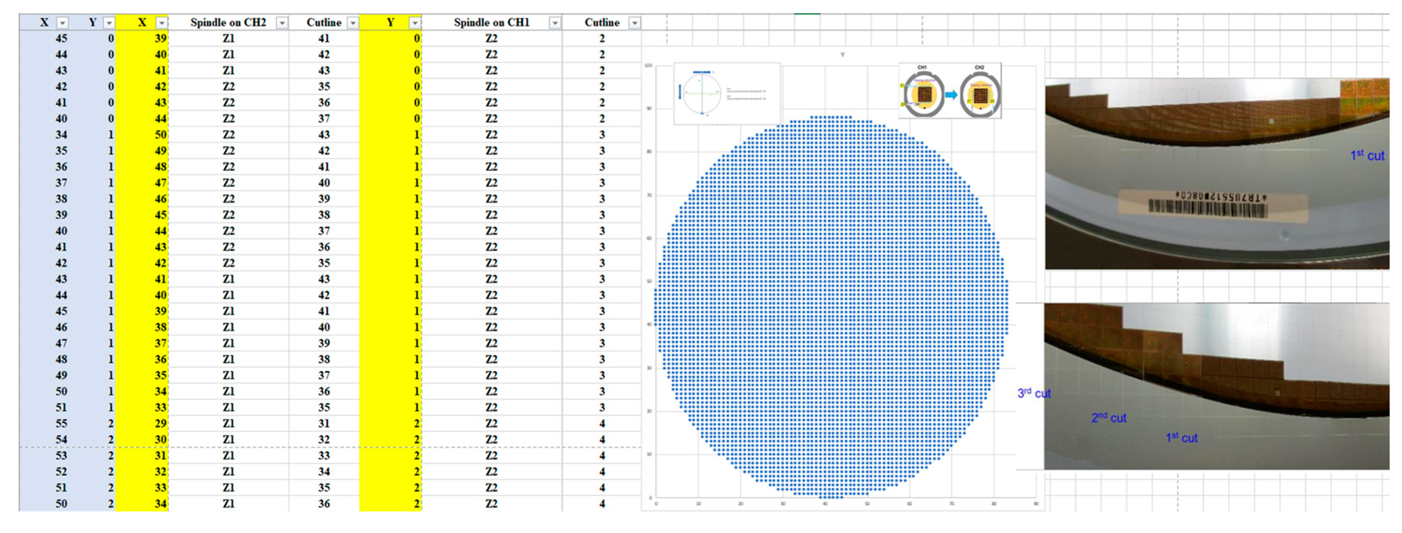Select the circle axis diagram image in chart
This screenshot has height=533, width=1402.
pyautogui.click(x=727, y=94)
